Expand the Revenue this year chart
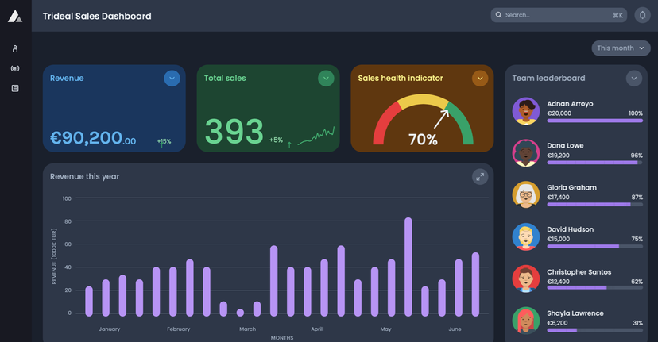 (x=479, y=177)
